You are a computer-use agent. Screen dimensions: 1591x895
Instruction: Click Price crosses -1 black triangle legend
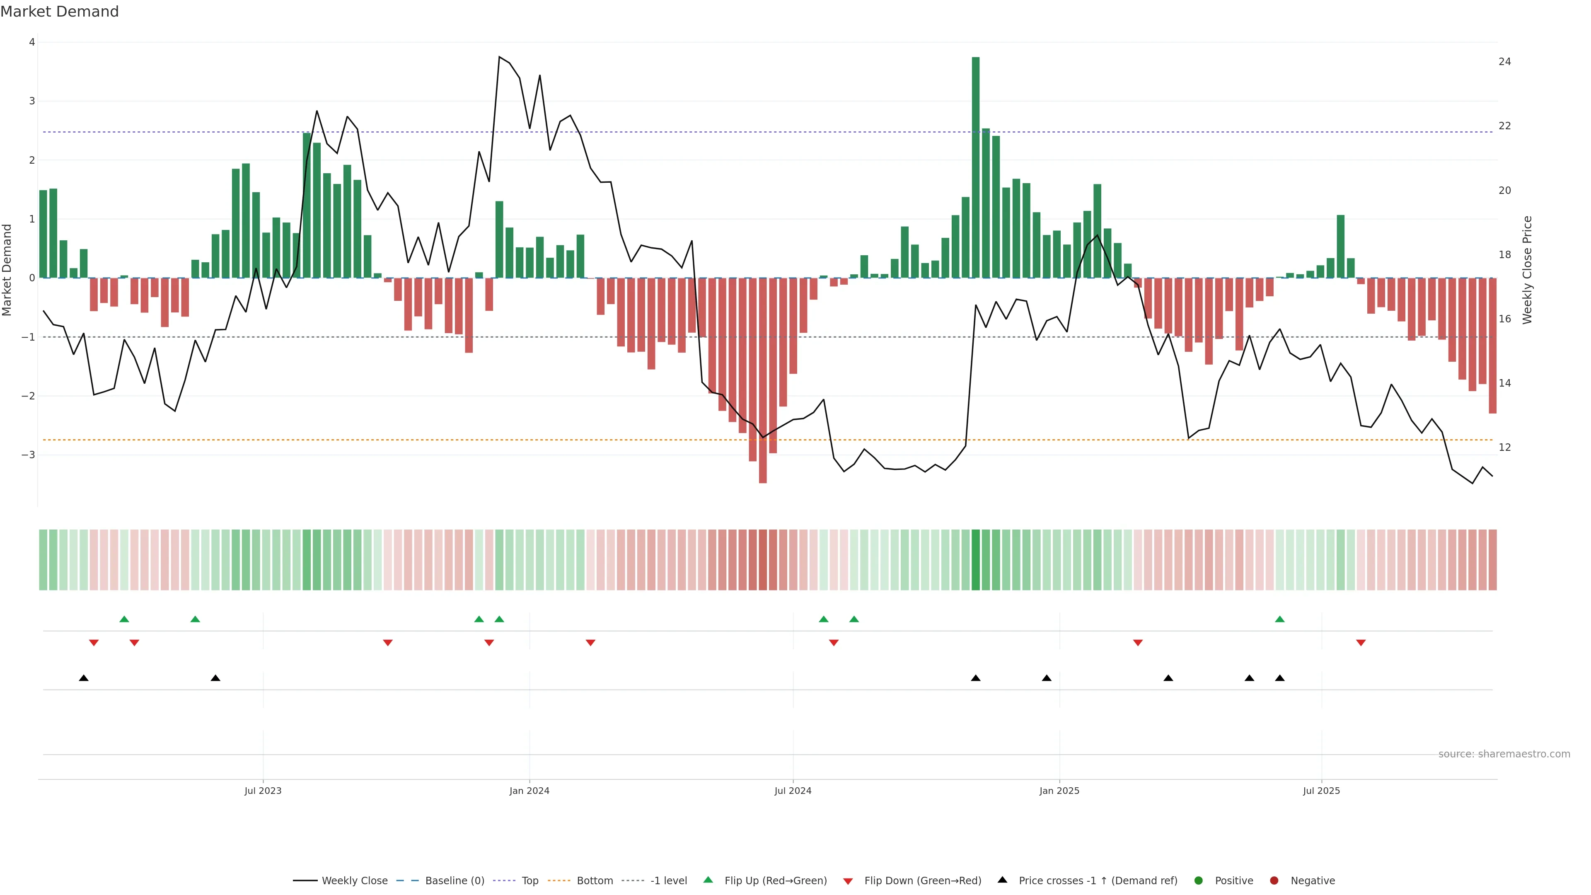[1002, 880]
